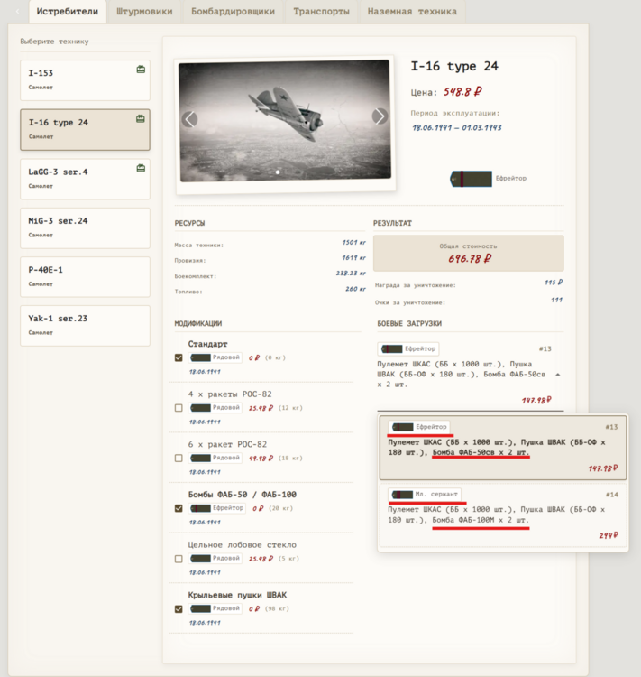Screen dimensions: 641x677
Task: Click the Боекомплект value 238.23 кг
Action: [351, 274]
